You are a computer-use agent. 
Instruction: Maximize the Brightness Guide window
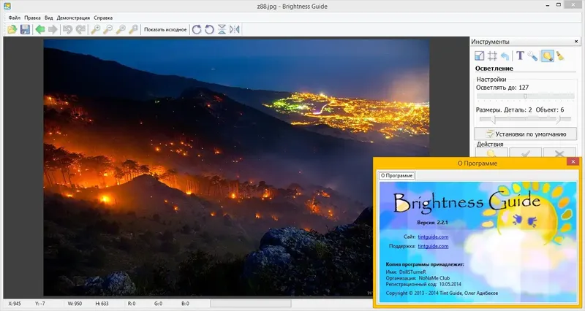click(x=559, y=5)
